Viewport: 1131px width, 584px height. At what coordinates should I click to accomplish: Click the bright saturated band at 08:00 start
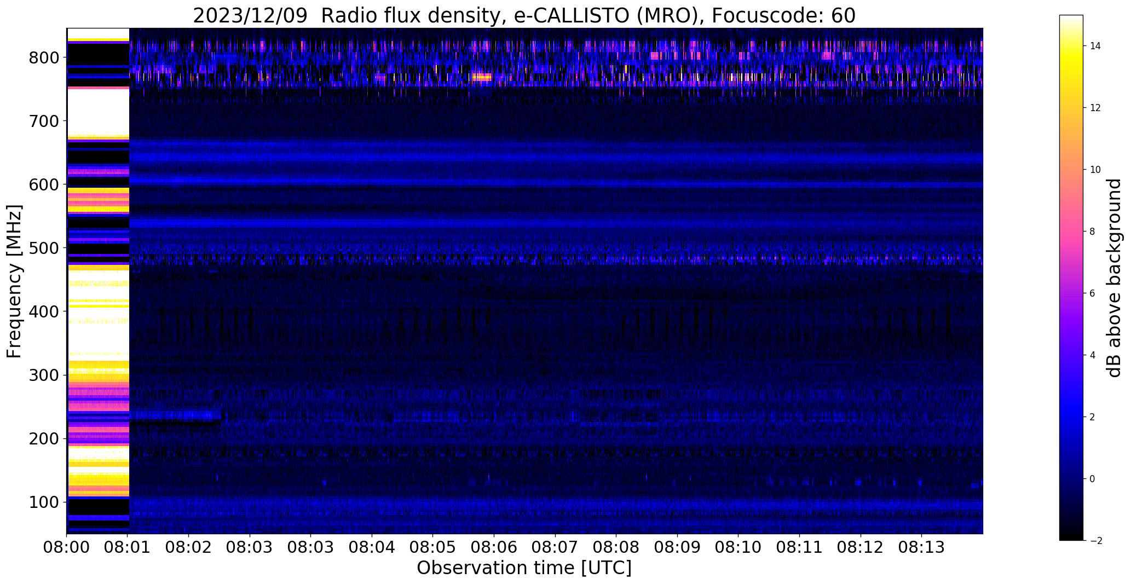click(98, 281)
